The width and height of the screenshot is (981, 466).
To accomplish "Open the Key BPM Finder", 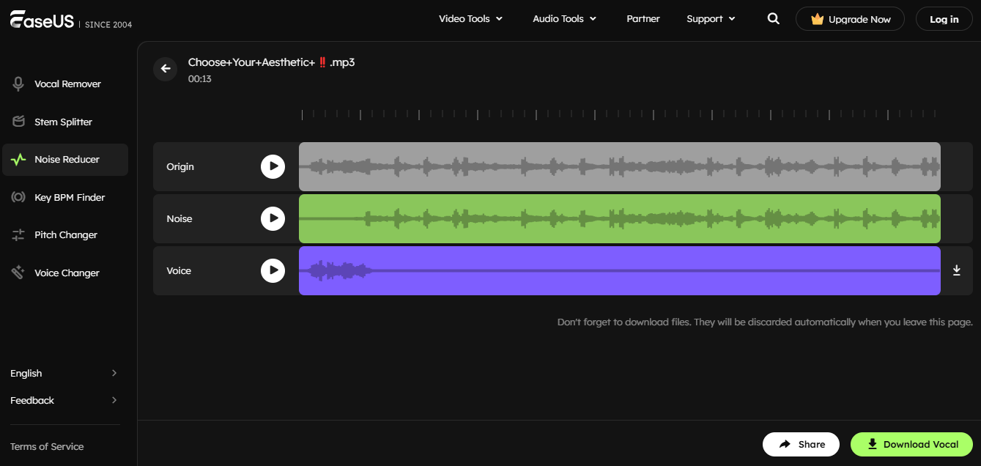I will click(x=68, y=197).
